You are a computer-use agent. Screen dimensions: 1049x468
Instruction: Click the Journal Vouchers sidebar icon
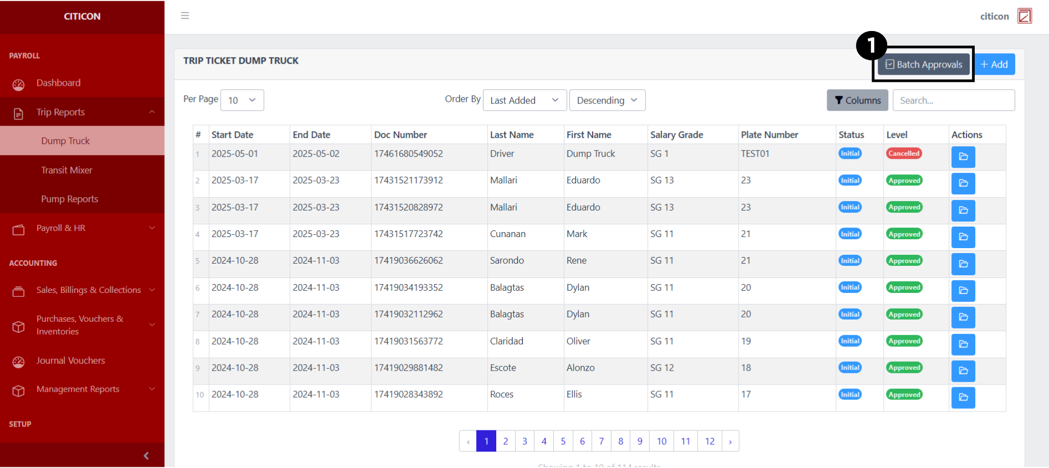19,362
